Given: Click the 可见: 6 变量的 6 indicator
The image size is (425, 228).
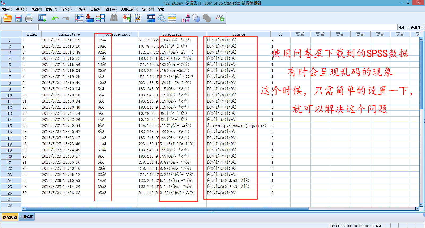Looking at the screenshot, I should point(411,27).
